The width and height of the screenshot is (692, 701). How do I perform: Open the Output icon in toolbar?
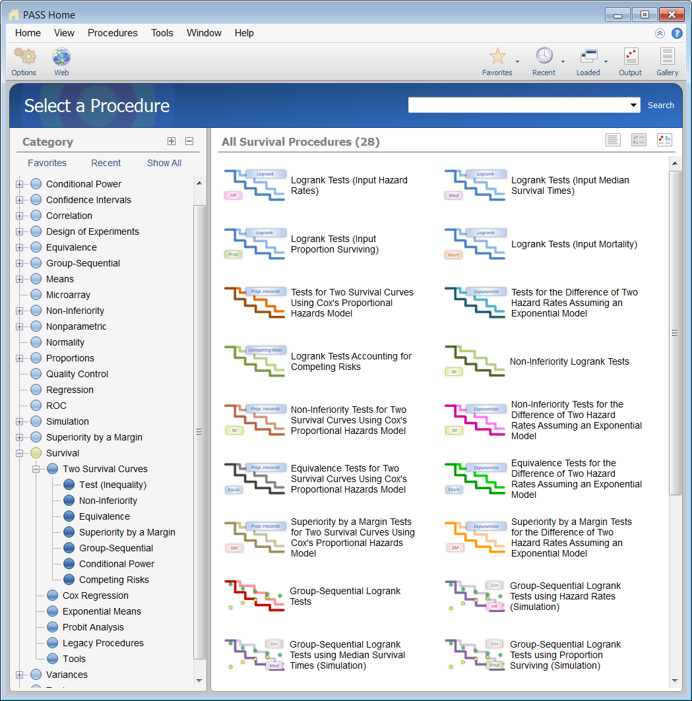tap(631, 56)
